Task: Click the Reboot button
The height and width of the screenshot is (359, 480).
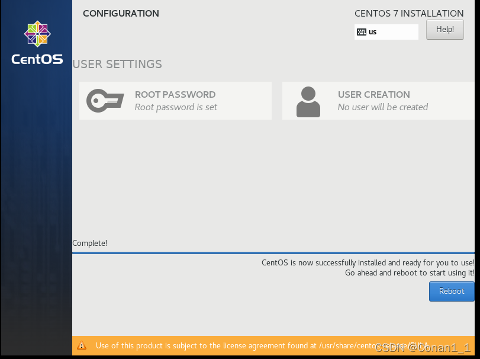Action: click(452, 291)
